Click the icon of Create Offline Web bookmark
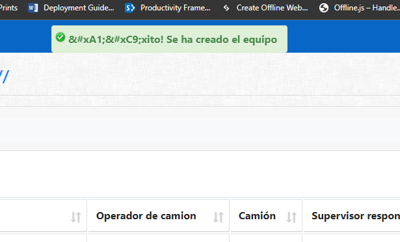 226,8
